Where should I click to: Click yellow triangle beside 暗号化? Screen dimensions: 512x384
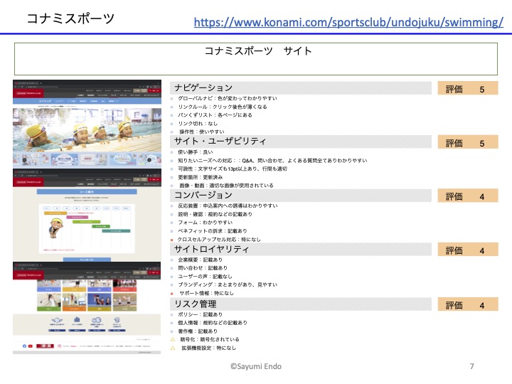point(172,340)
